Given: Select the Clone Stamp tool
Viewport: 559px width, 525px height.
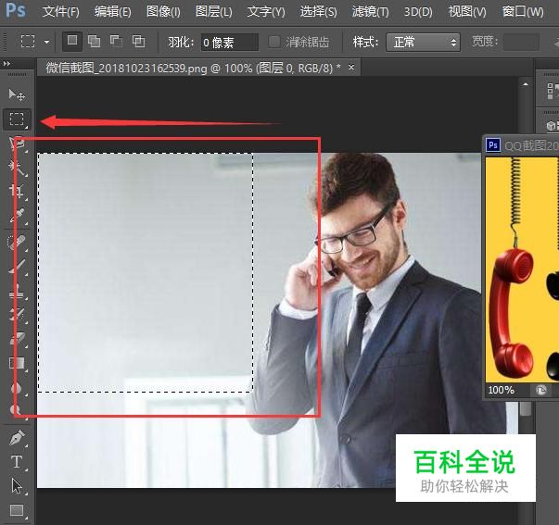Looking at the screenshot, I should click(x=17, y=291).
